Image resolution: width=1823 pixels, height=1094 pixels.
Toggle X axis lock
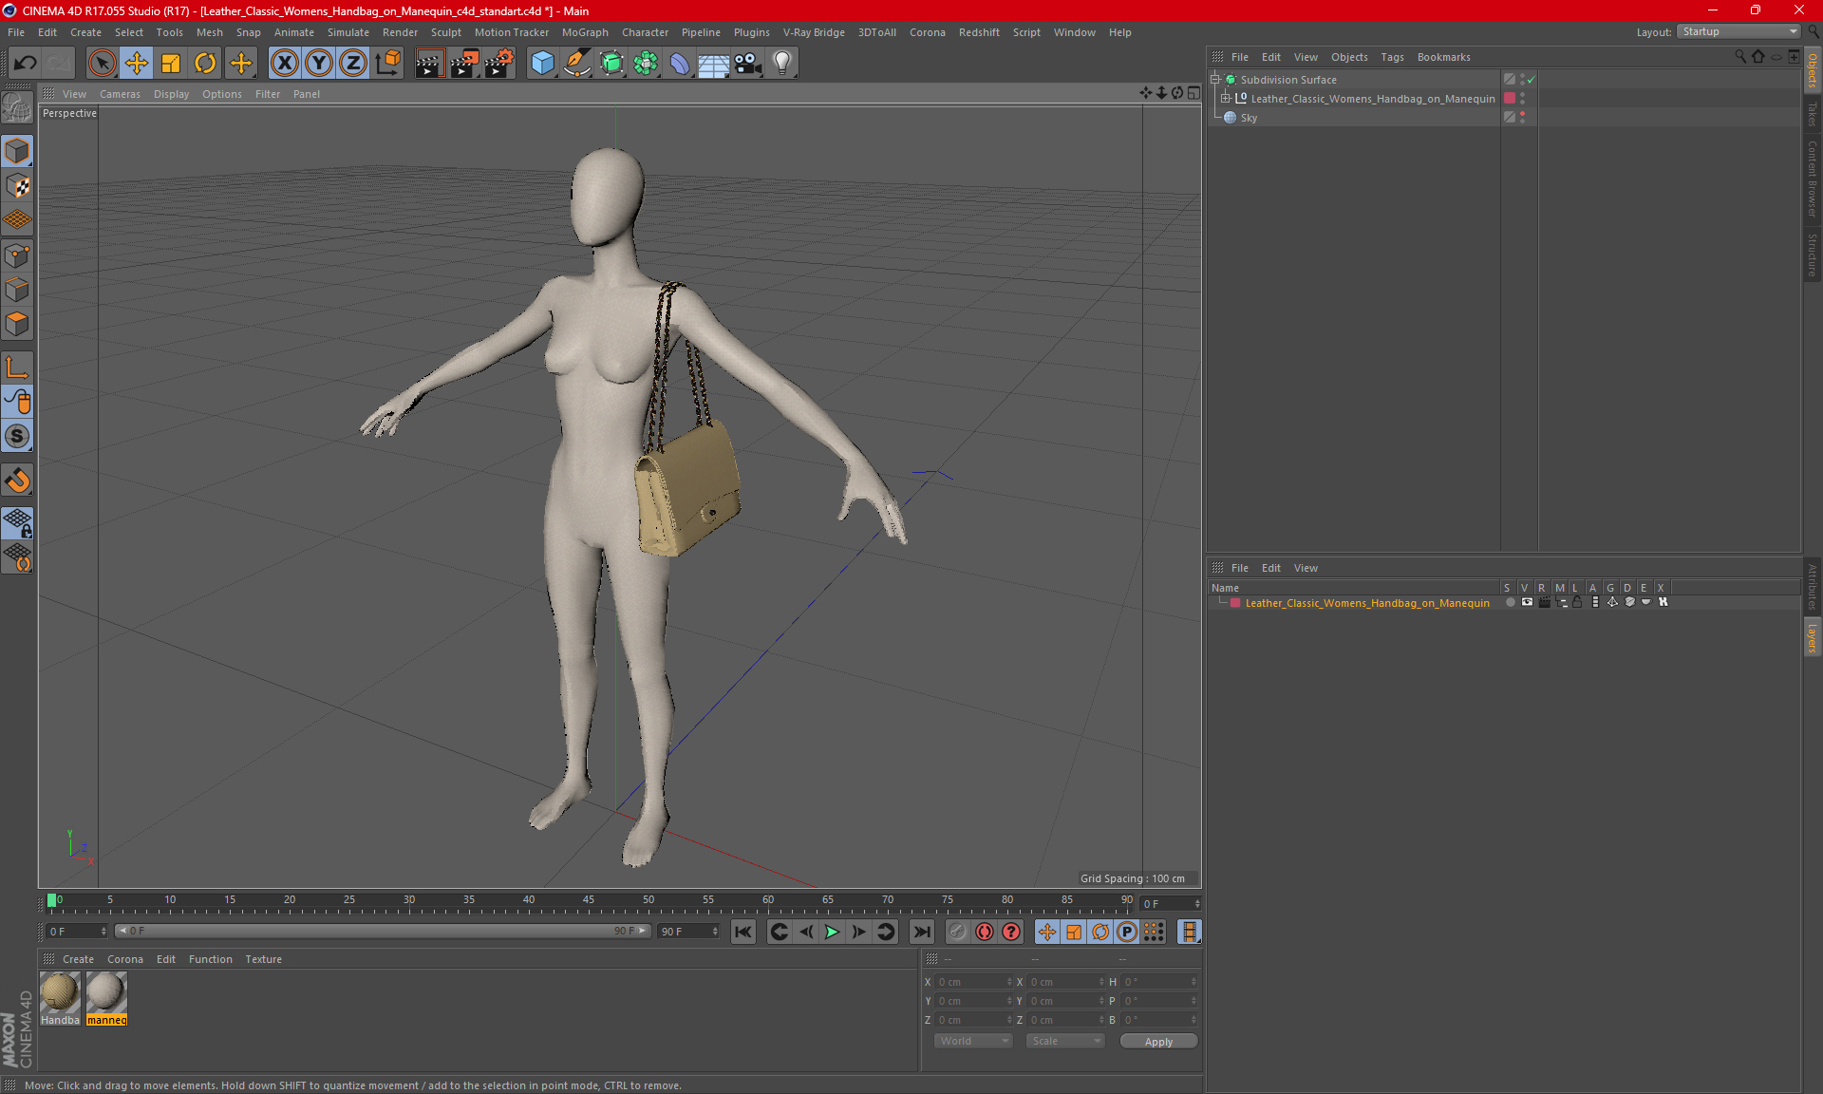pyautogui.click(x=284, y=64)
